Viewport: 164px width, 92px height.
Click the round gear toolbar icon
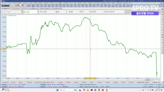(x=25, y=5)
